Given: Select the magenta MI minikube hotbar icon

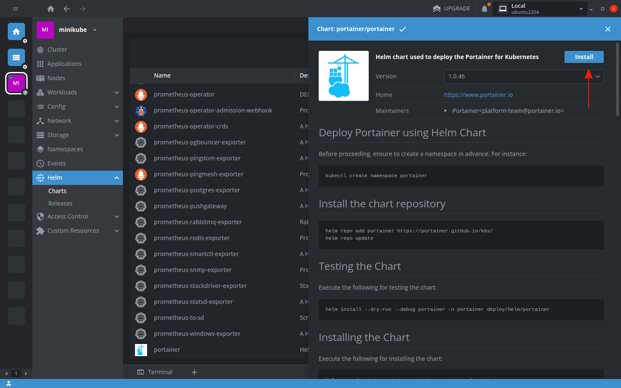Looking at the screenshot, I should 16,83.
